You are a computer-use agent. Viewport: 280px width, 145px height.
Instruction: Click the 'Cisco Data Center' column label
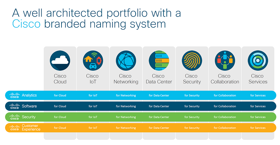tap(159, 79)
